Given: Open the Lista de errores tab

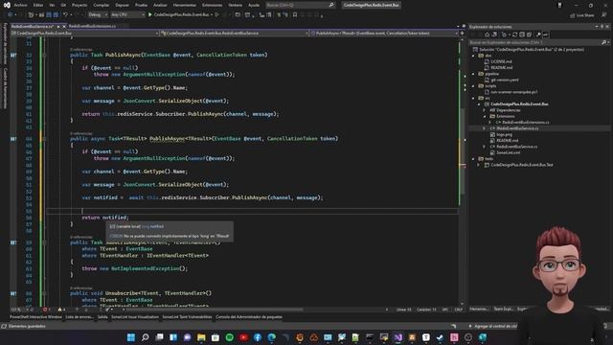Looking at the screenshot, I should coord(79,317).
